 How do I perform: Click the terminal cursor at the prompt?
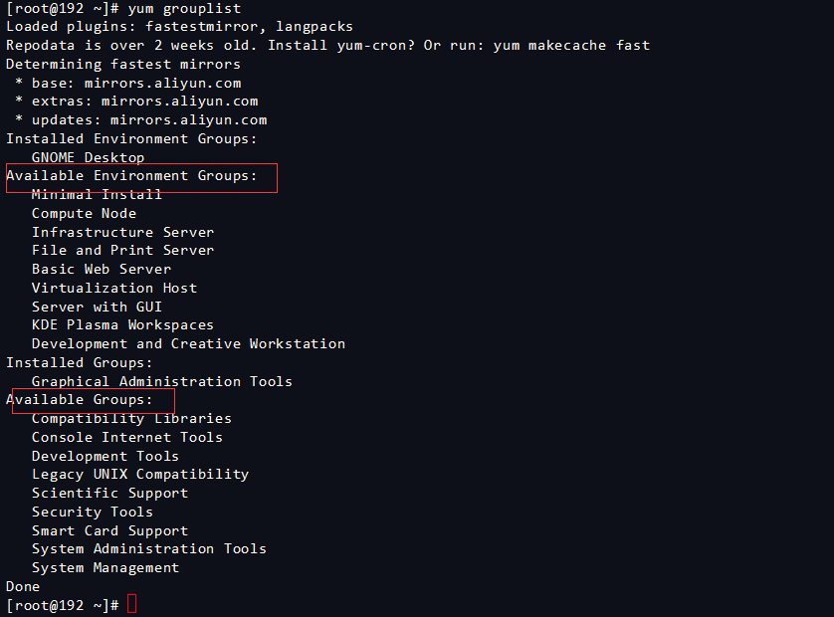point(132,605)
